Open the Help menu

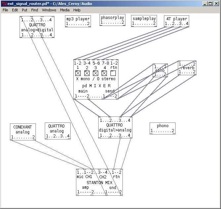[77, 10]
